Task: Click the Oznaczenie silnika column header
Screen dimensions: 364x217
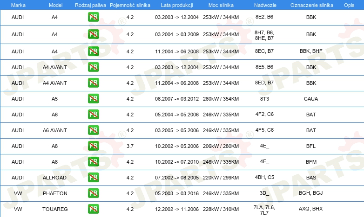Action: tap(311, 5)
